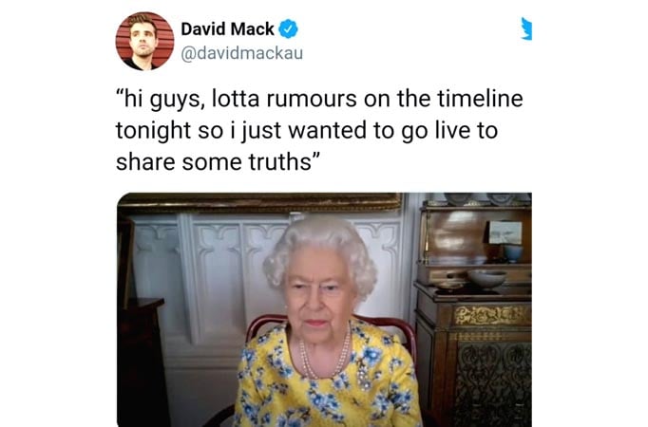
Task: Click the small picture card on the desk shelf
Action: click(505, 232)
